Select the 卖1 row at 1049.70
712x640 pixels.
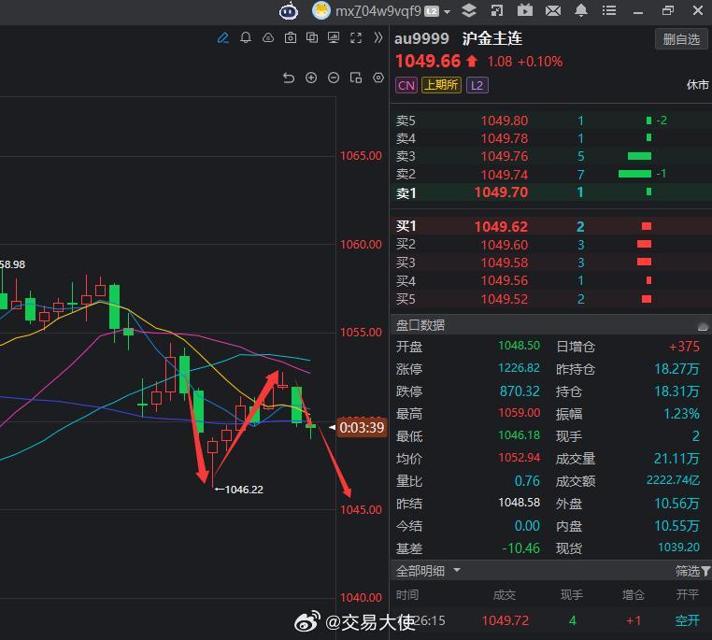[550, 192]
